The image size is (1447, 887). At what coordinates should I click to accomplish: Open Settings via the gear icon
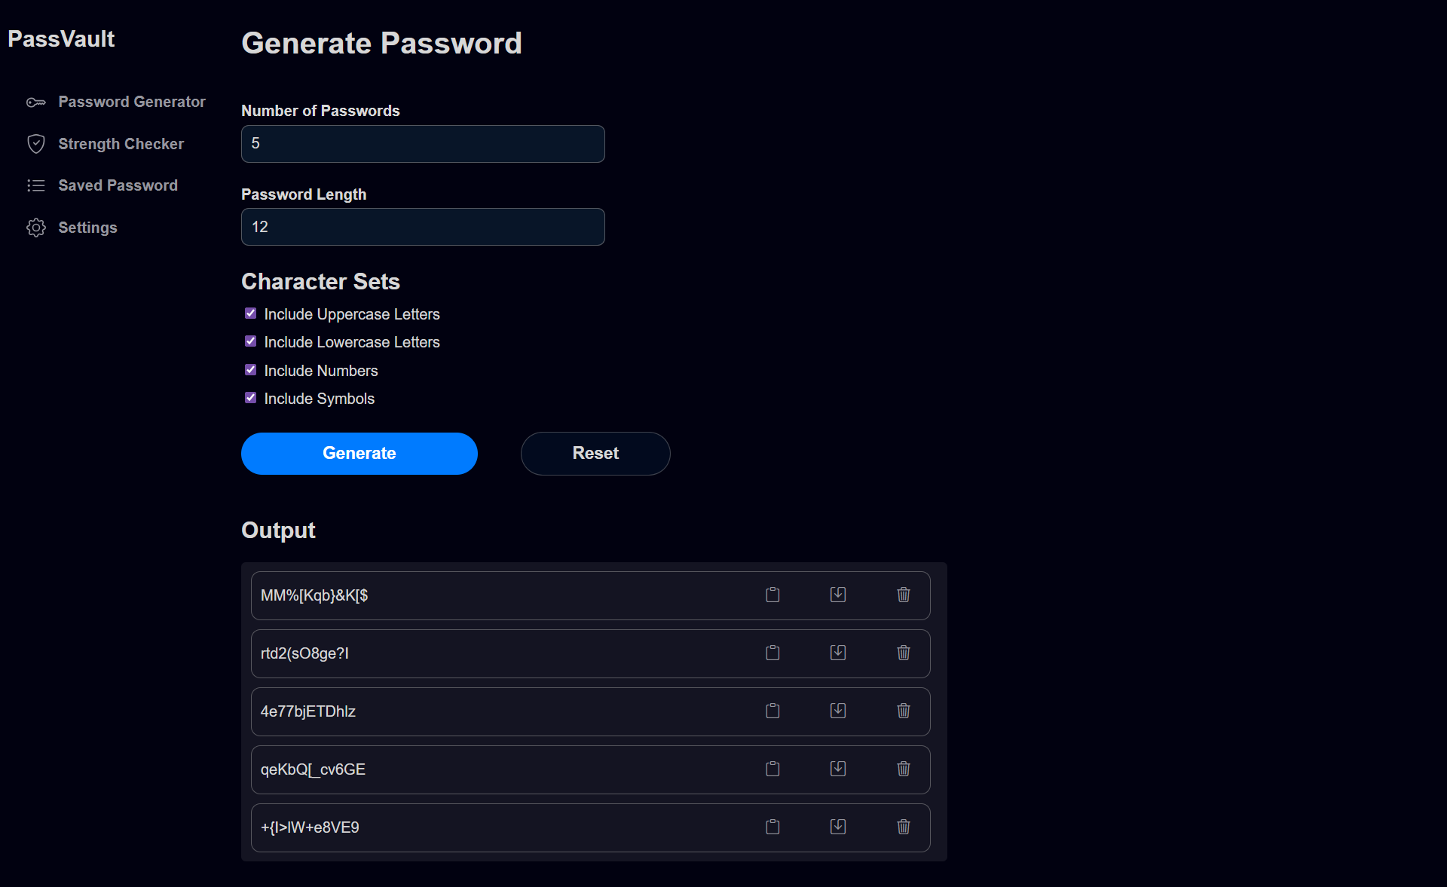point(35,228)
